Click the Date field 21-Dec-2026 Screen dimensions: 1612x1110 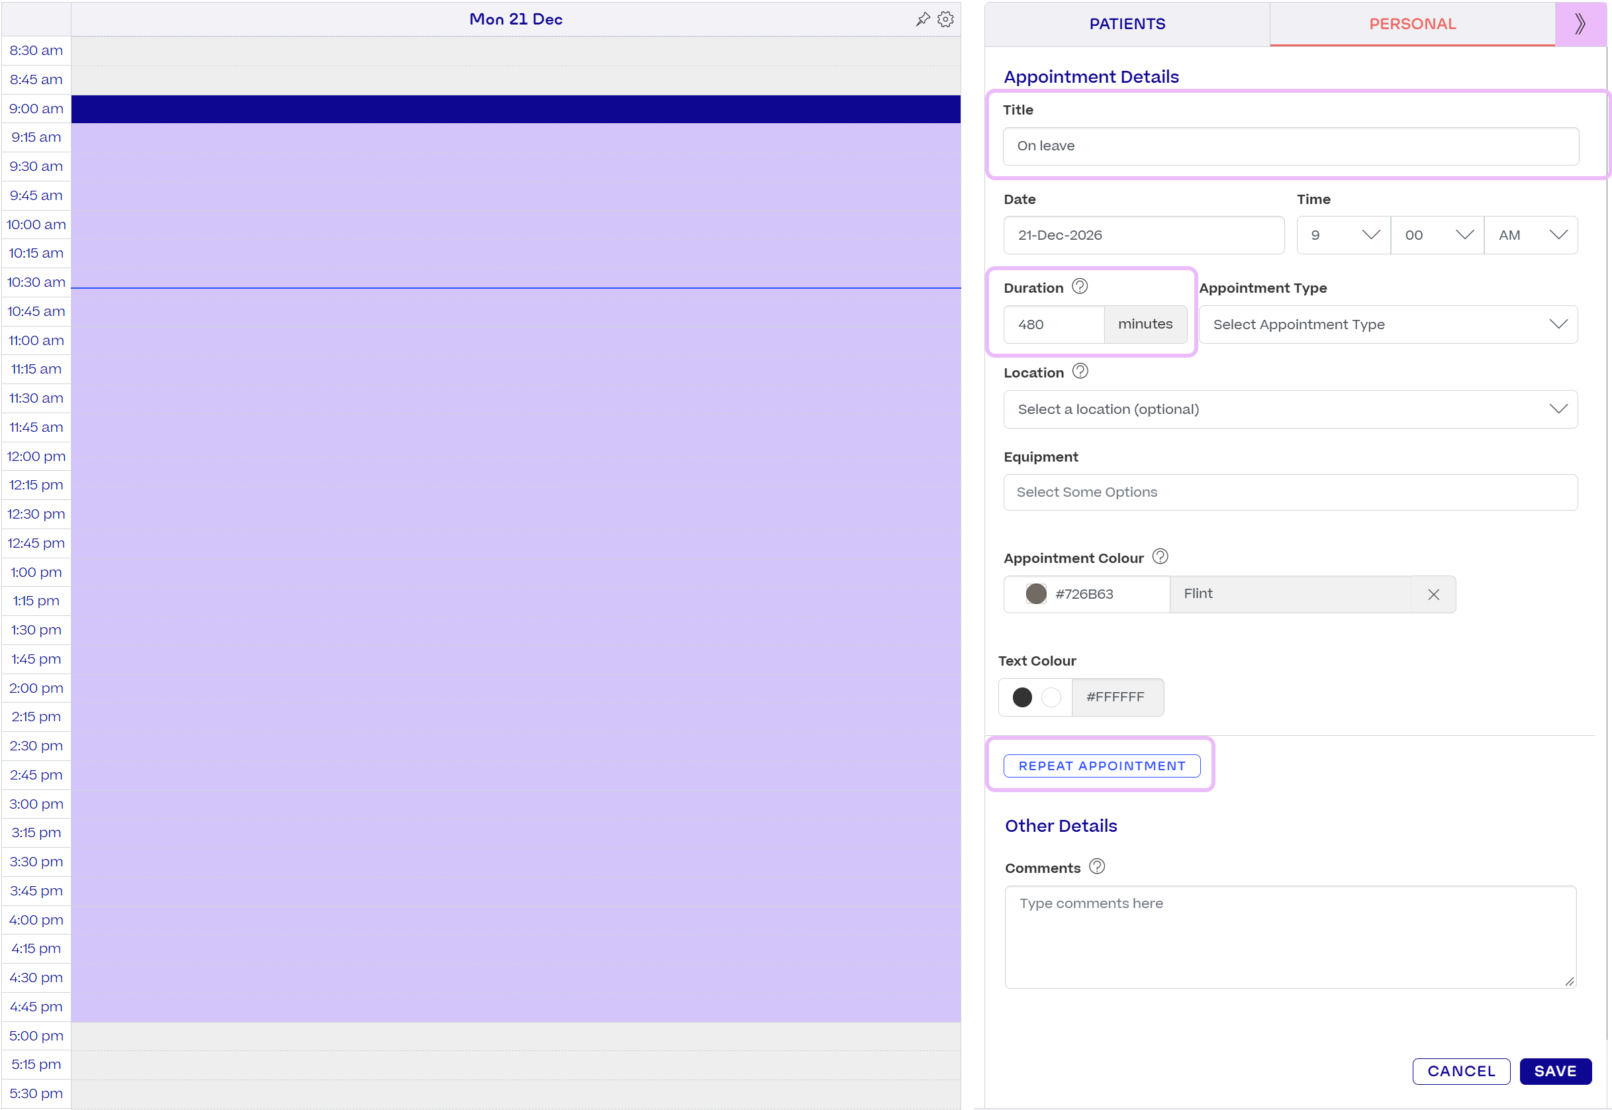(1143, 235)
